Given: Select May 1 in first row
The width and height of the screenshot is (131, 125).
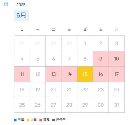Looking at the screenshot, I should pyautogui.click(x=85, y=43).
